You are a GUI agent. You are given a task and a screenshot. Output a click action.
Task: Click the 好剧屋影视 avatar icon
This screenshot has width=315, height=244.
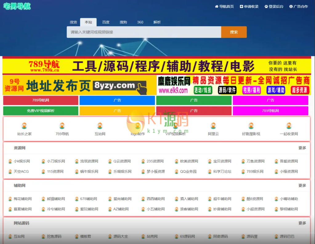251,126
